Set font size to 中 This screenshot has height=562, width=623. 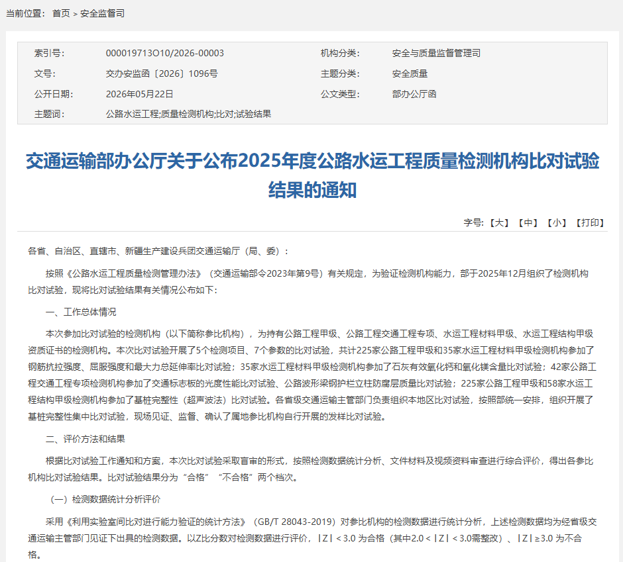click(528, 222)
